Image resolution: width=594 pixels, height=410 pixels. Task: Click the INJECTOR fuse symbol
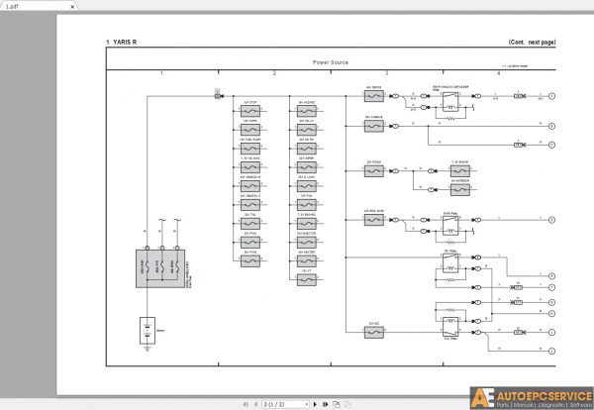[x=307, y=242]
